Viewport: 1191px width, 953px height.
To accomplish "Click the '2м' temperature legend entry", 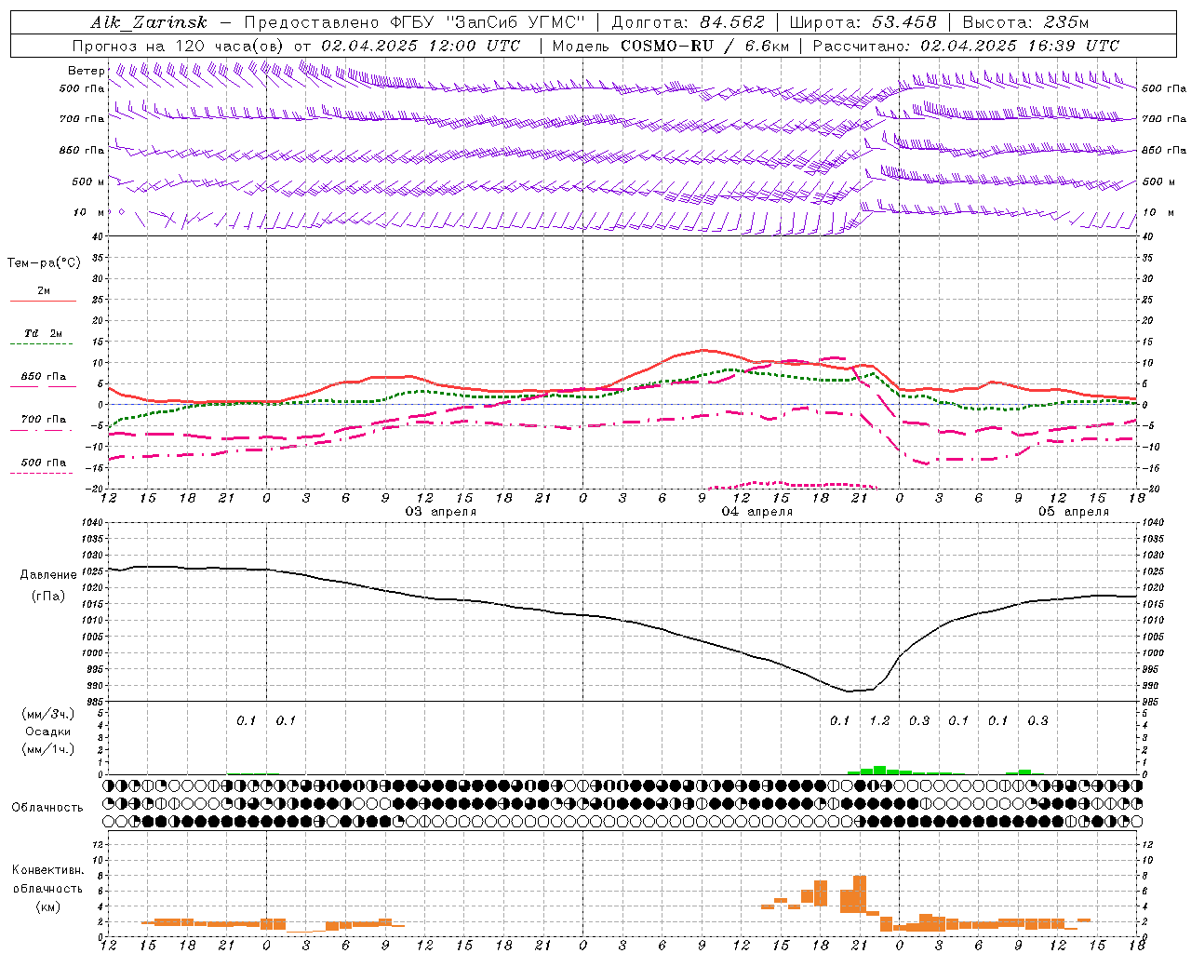I will pos(44,290).
